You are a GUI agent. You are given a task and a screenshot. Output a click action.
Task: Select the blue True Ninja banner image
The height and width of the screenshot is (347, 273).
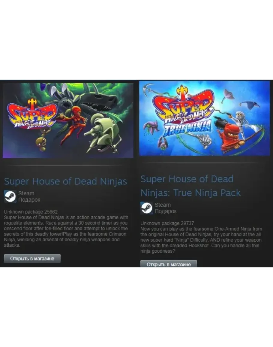(205, 118)
